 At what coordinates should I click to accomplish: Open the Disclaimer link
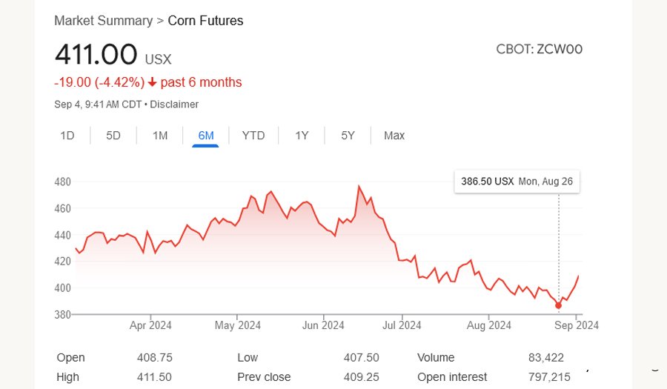coord(174,104)
